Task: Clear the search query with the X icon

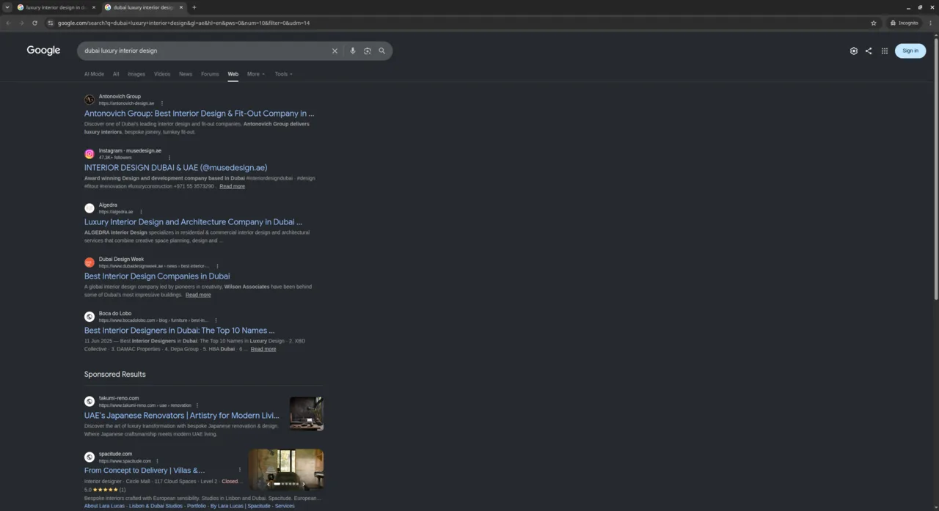Action: (335, 51)
